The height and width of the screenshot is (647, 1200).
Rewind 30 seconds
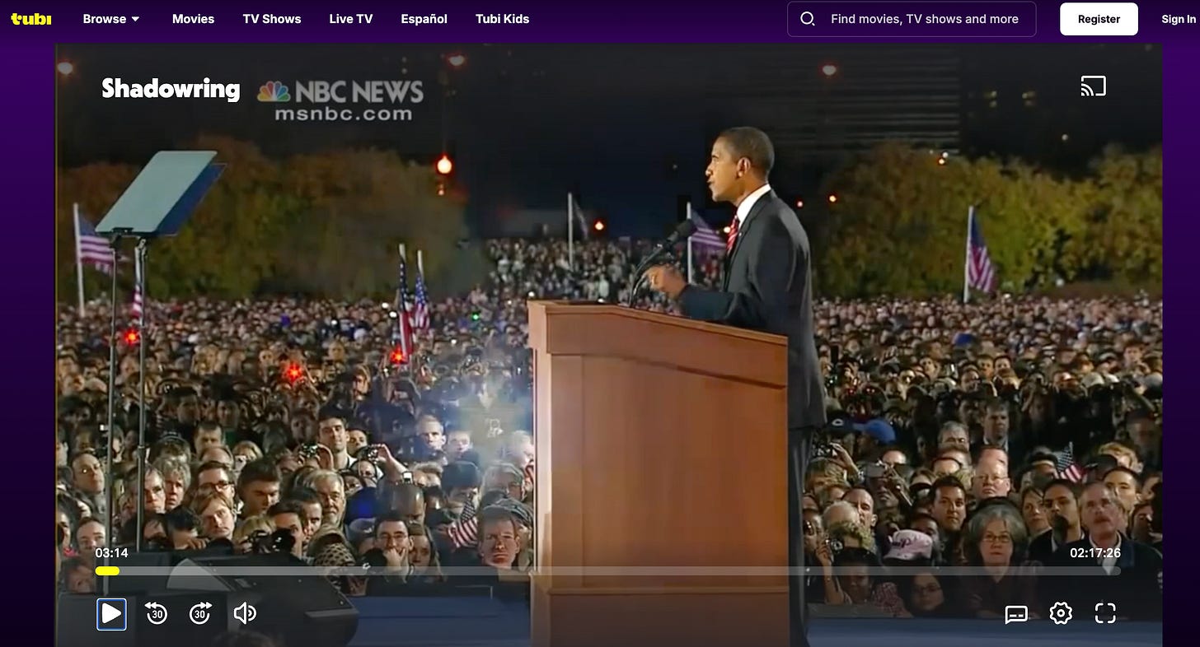pyautogui.click(x=156, y=613)
